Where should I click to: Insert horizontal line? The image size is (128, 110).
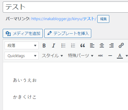point(110,56)
